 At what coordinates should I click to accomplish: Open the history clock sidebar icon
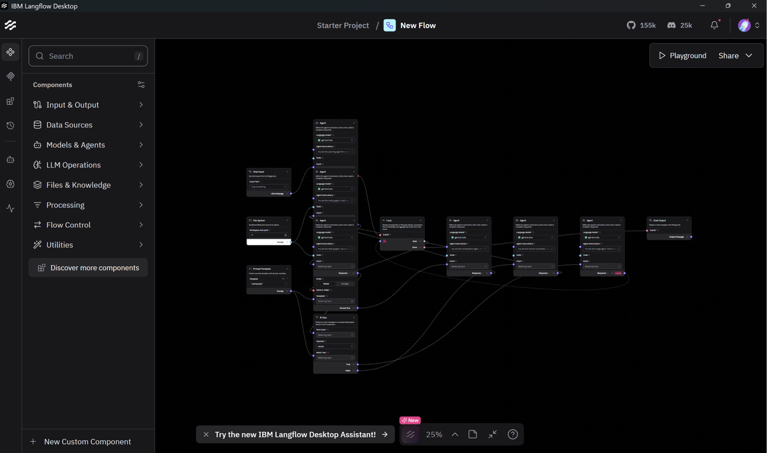coord(10,126)
